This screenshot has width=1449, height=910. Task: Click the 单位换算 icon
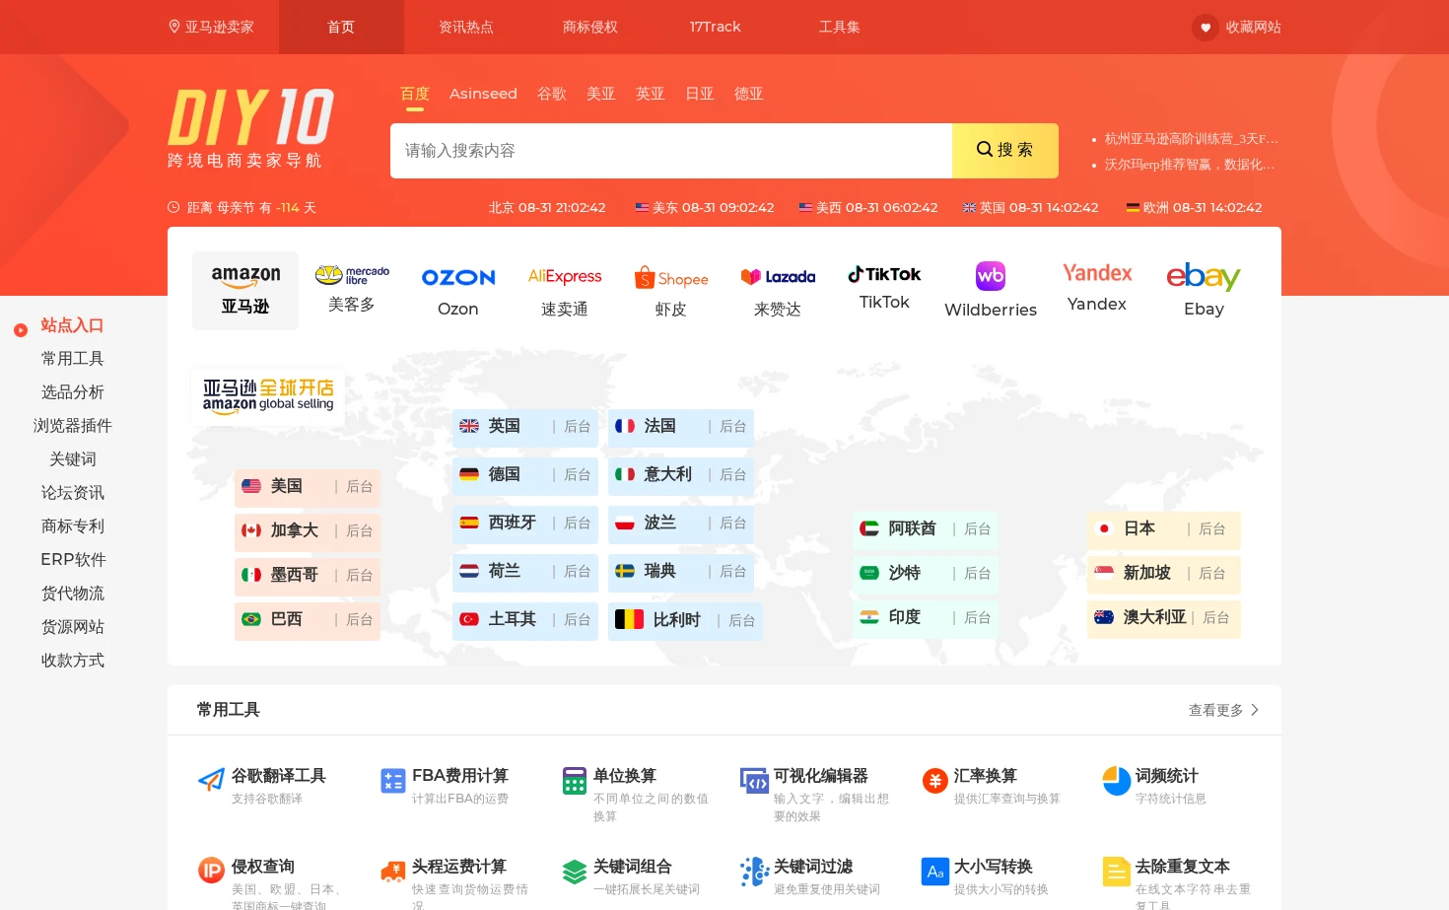click(574, 781)
